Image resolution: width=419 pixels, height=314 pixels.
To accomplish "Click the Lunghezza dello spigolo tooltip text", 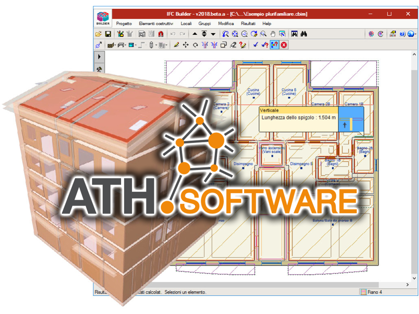I will tap(299, 118).
